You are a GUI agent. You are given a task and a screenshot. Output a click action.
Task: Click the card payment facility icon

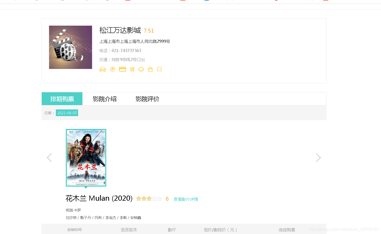pos(122,69)
